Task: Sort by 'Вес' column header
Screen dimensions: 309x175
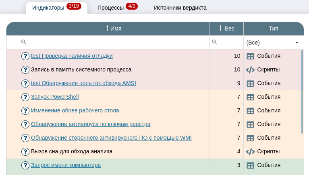Action: point(226,28)
